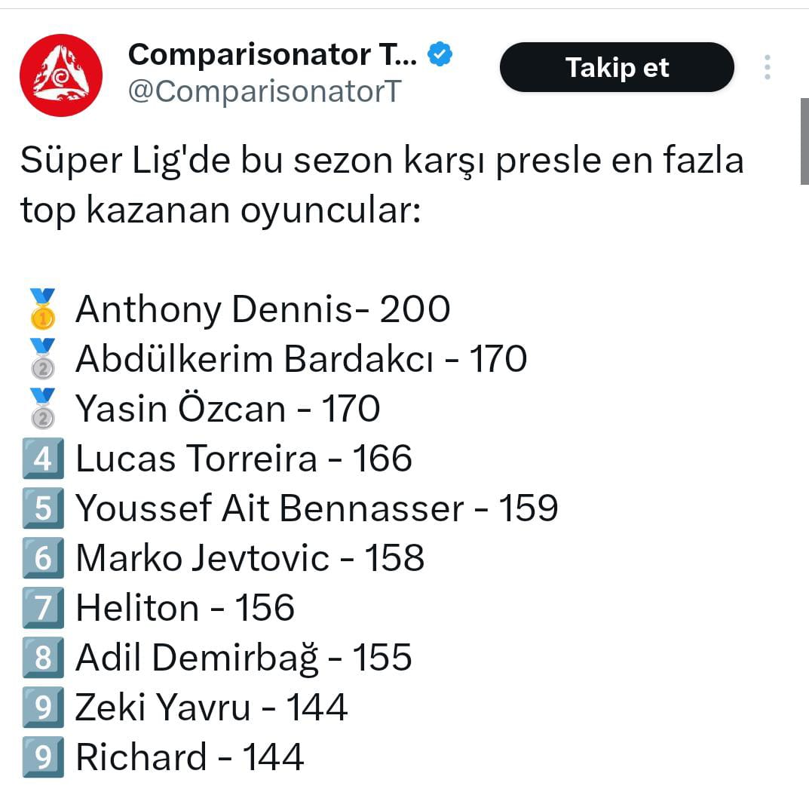Click the blue verified badge
The image size is (809, 789).
pyautogui.click(x=440, y=54)
